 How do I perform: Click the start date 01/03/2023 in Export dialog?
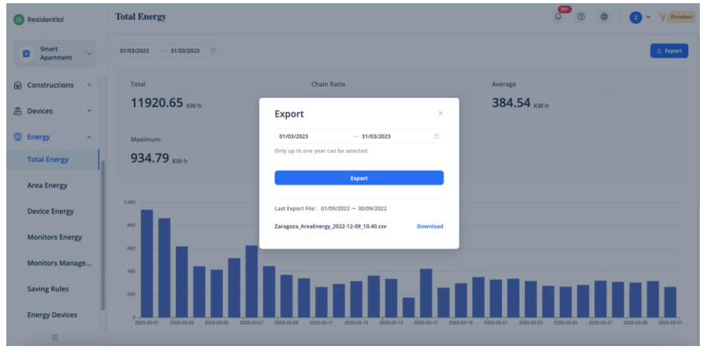pos(294,136)
